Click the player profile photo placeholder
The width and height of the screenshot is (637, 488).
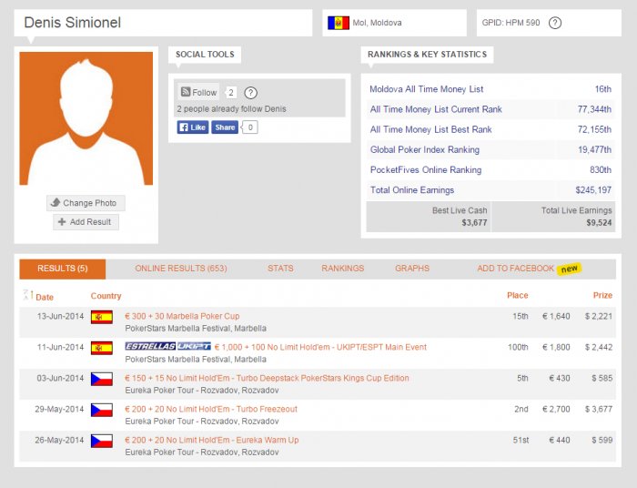point(86,118)
